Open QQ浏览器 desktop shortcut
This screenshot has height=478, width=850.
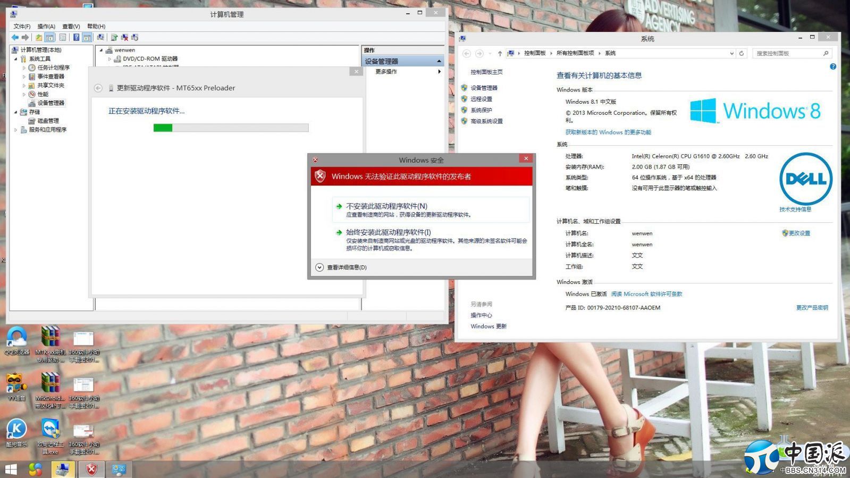[17, 341]
